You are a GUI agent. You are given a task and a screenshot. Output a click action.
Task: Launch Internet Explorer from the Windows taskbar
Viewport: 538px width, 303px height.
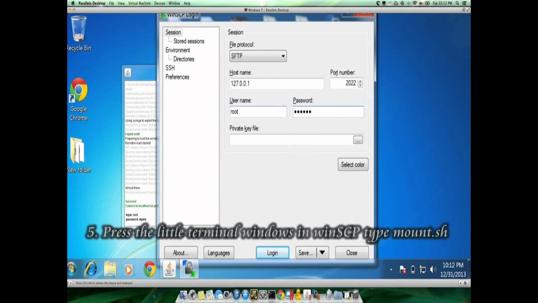coord(91,269)
